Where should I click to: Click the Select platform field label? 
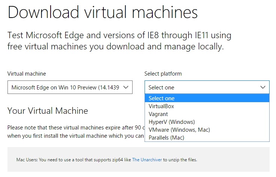(163, 74)
